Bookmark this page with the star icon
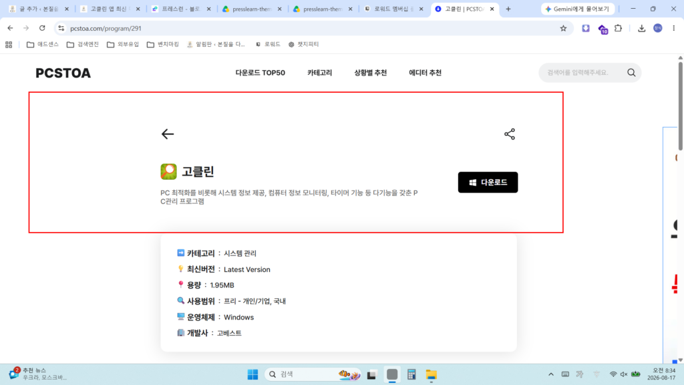 point(563,28)
